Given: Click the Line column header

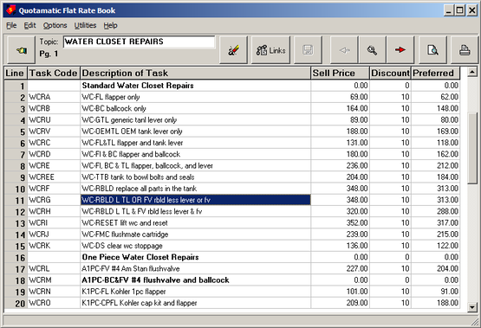Looking at the screenshot, I should pos(16,74).
